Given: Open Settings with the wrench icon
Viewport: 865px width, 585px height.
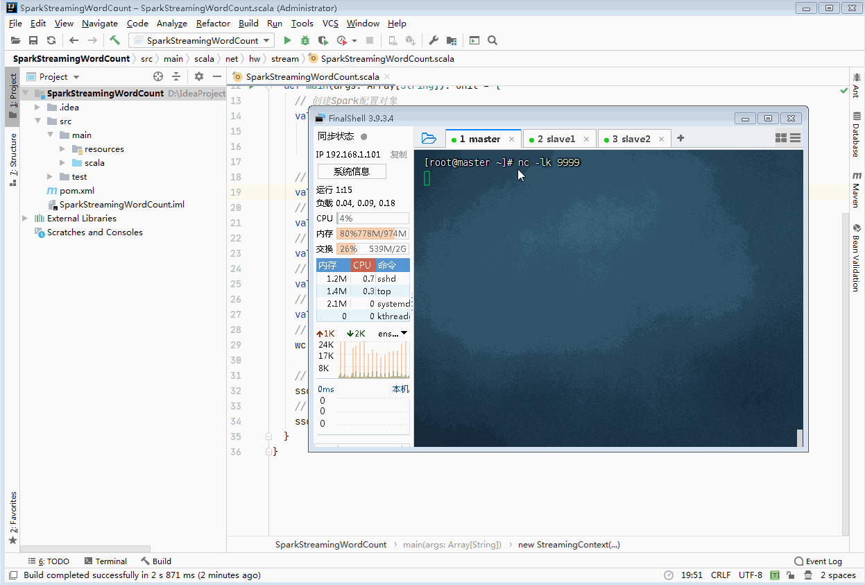Looking at the screenshot, I should (x=434, y=41).
